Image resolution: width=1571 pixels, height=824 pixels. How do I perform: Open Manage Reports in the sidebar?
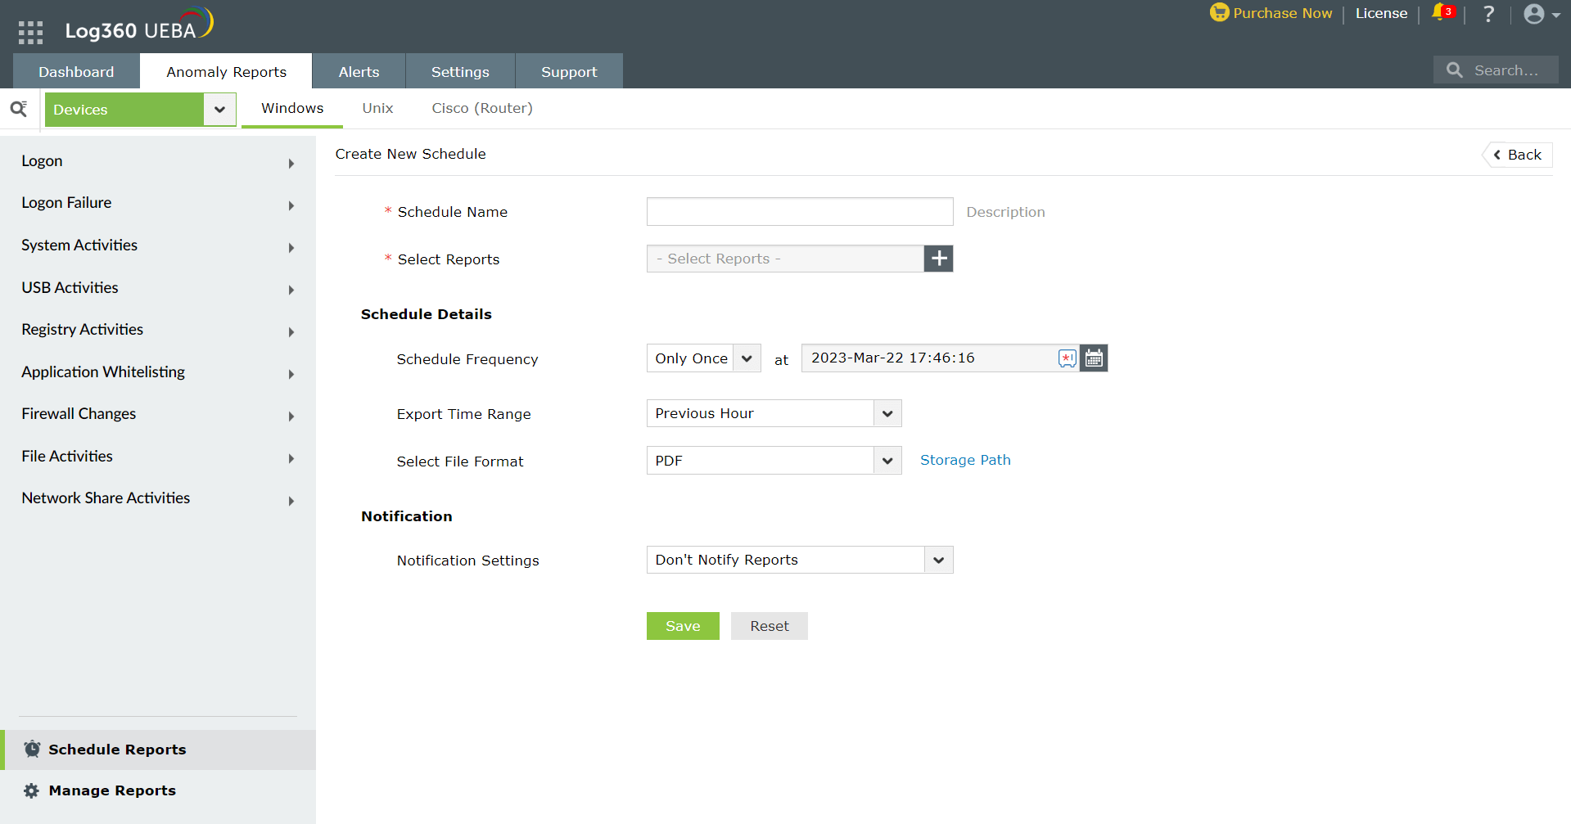pyautogui.click(x=158, y=790)
